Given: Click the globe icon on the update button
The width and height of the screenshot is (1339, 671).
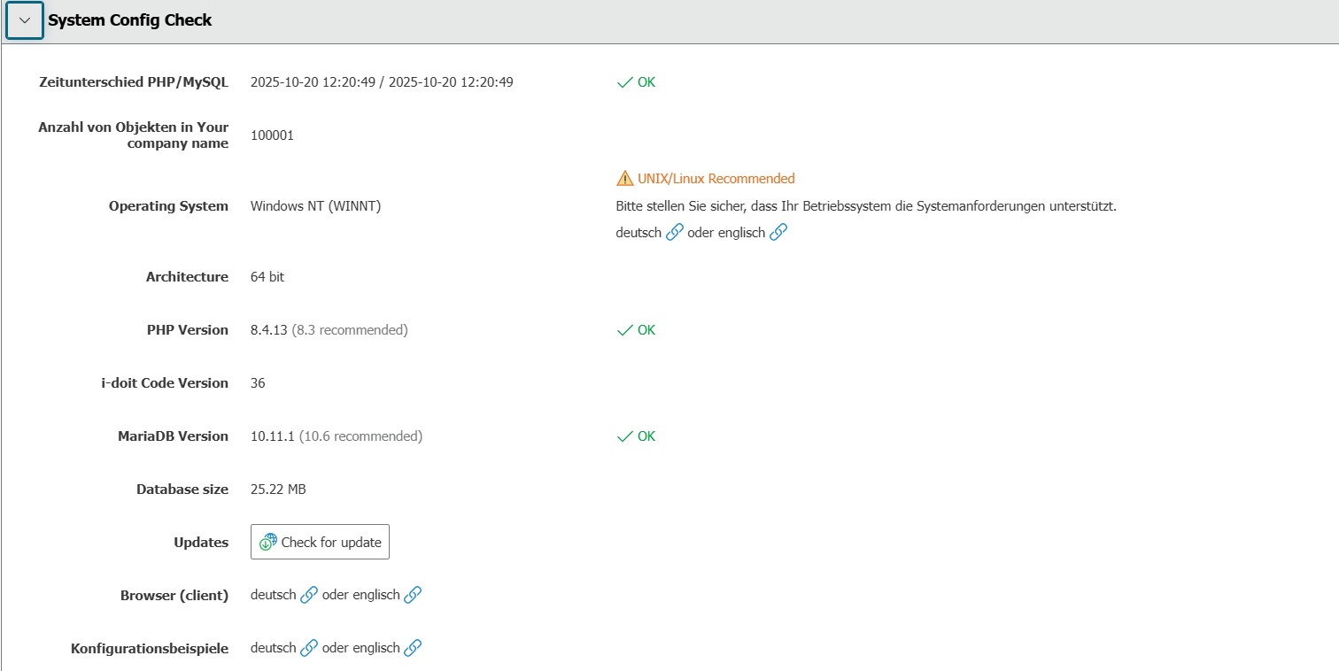Looking at the screenshot, I should click(x=268, y=543).
